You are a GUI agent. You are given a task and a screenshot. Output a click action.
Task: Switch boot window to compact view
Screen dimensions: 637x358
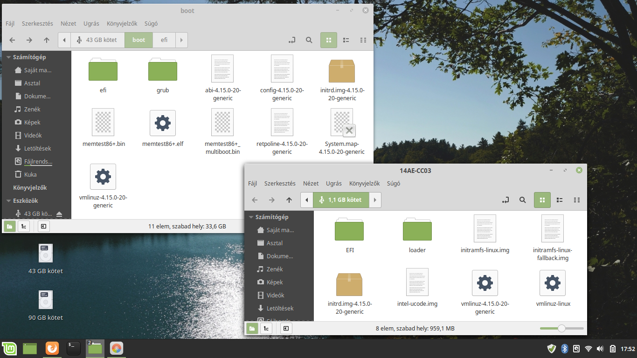pos(363,40)
